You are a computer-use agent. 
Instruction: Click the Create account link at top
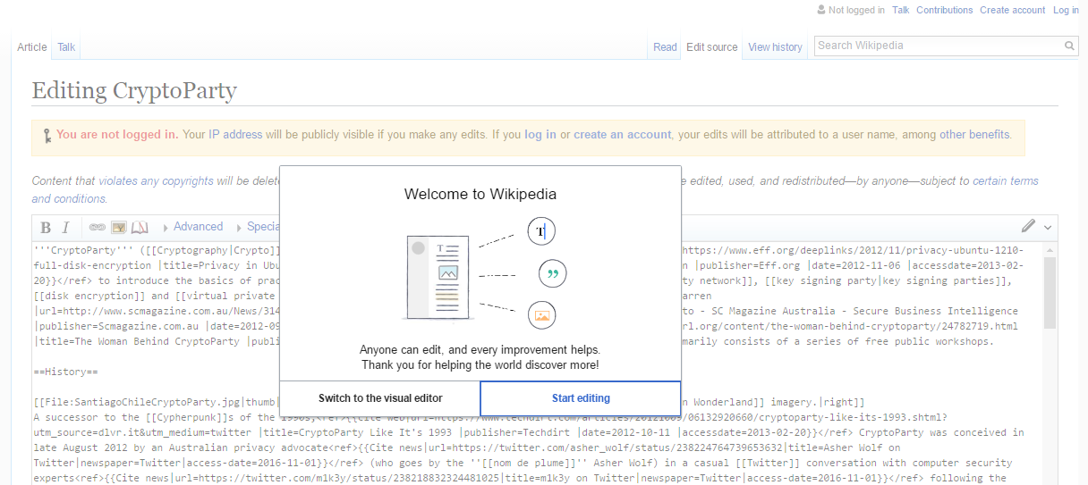pyautogui.click(x=1012, y=11)
